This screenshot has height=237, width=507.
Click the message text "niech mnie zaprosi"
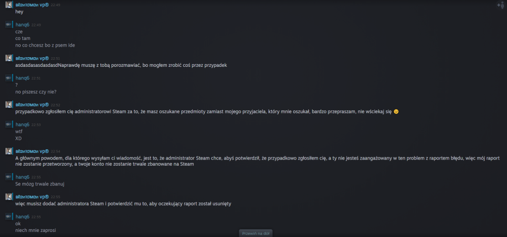(36, 230)
